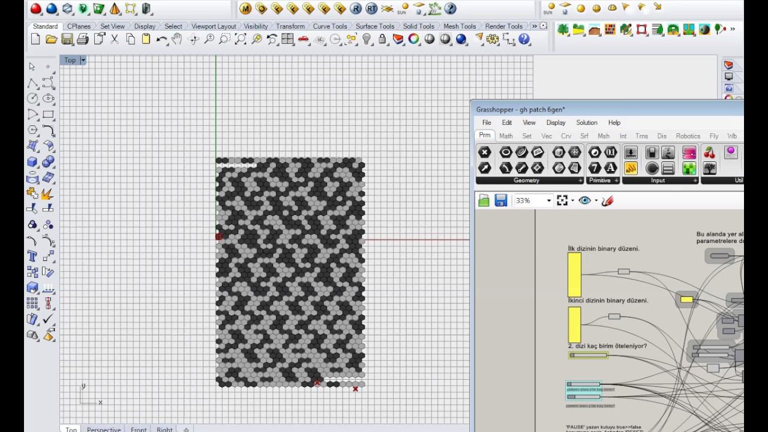Select the Circle tool in left sidebar
Image resolution: width=768 pixels, height=432 pixels.
click(32, 98)
